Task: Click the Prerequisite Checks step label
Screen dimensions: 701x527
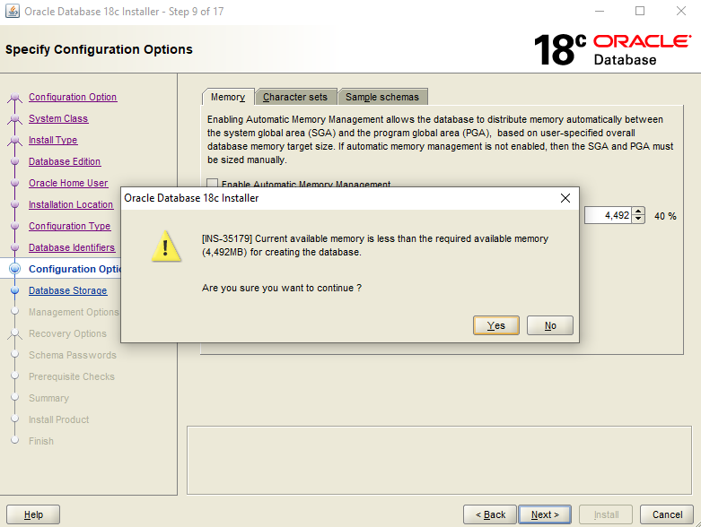Action: coord(72,376)
